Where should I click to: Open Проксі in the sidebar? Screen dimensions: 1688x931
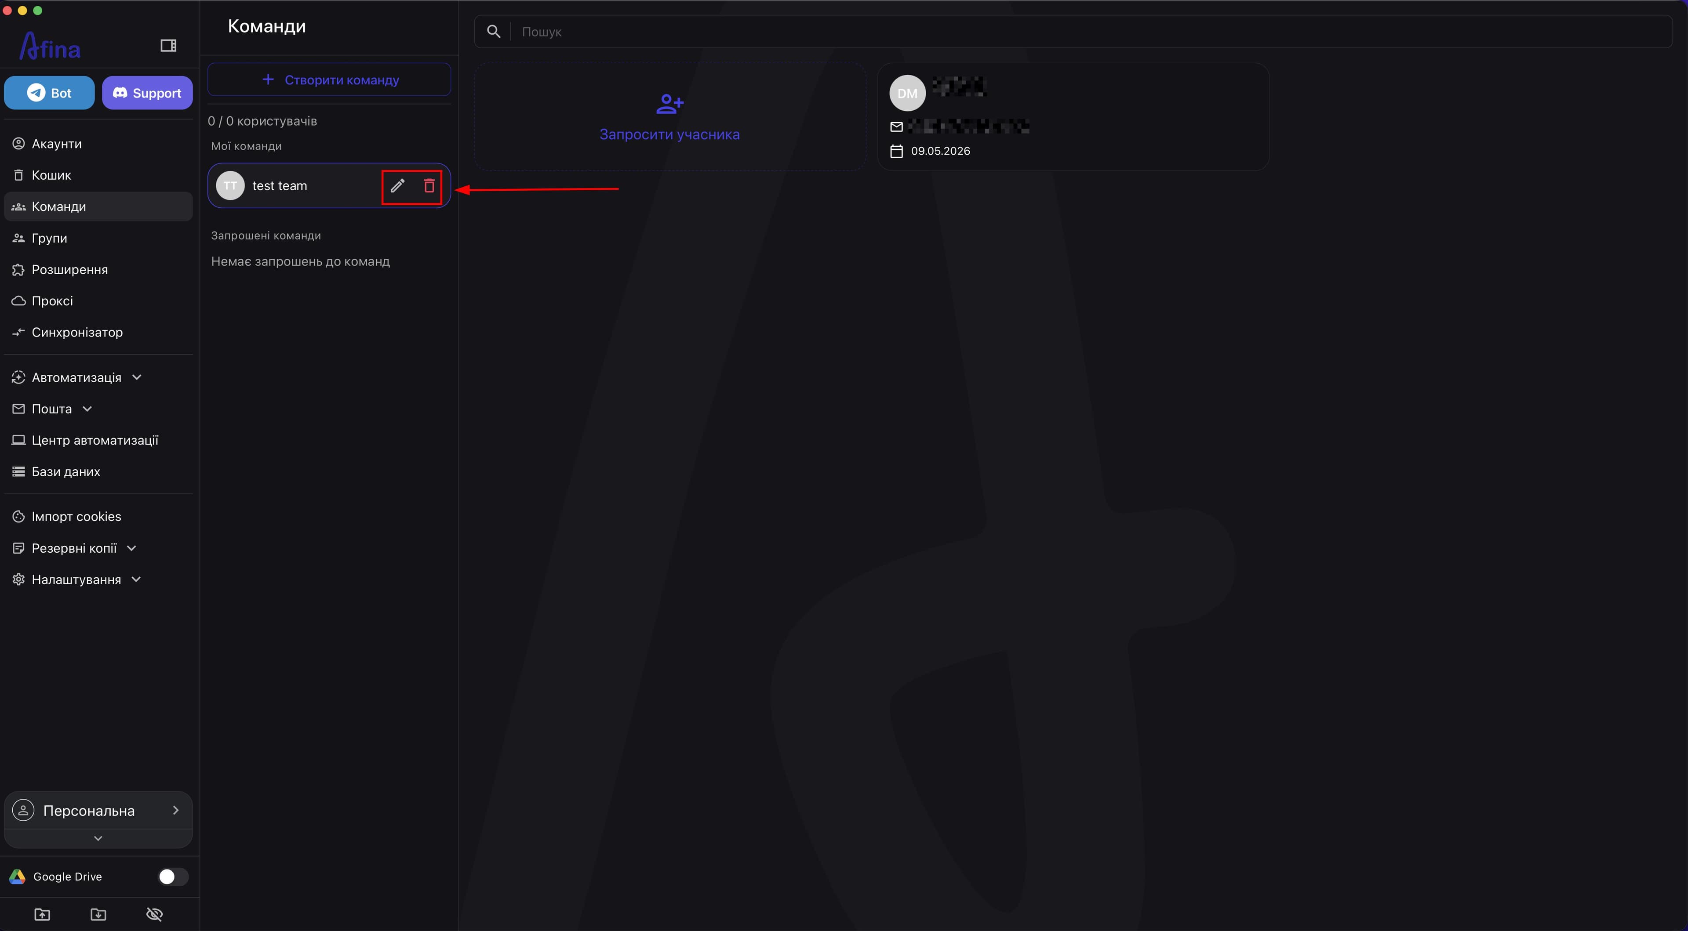point(98,301)
